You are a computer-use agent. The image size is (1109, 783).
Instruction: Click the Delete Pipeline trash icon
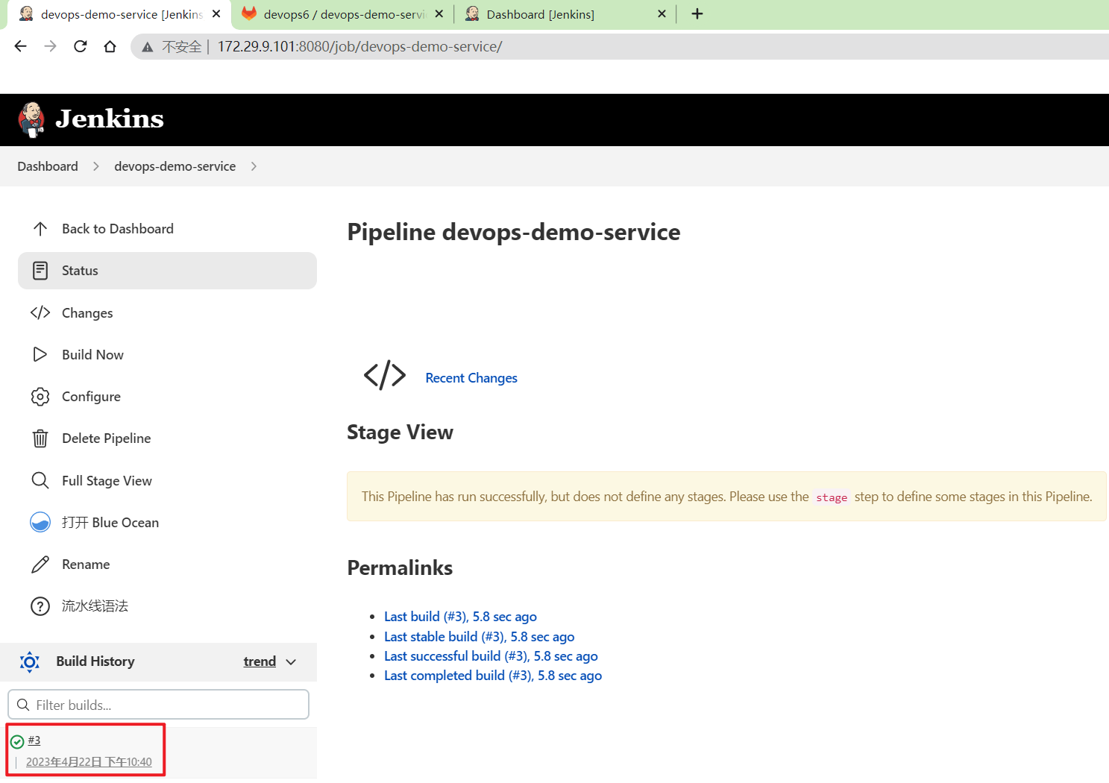click(x=40, y=438)
